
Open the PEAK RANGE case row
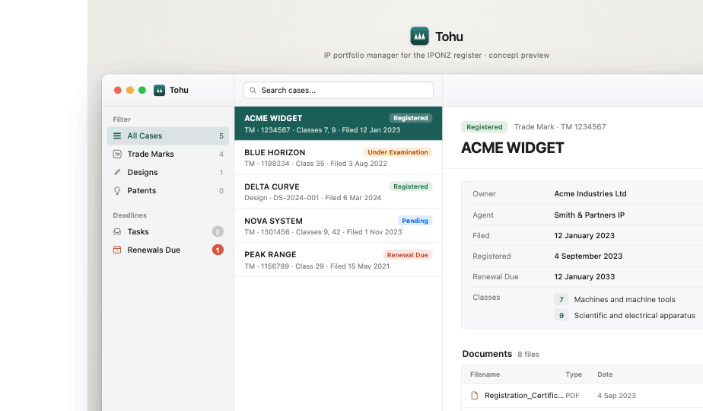[338, 260]
